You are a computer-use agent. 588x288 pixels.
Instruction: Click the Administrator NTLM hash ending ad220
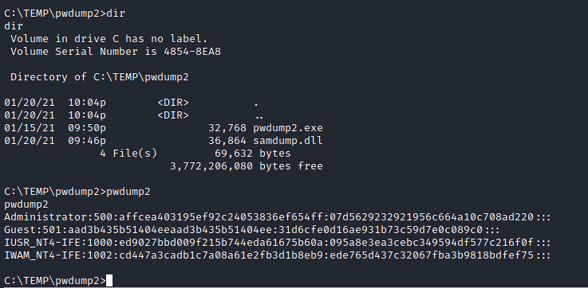pos(434,217)
